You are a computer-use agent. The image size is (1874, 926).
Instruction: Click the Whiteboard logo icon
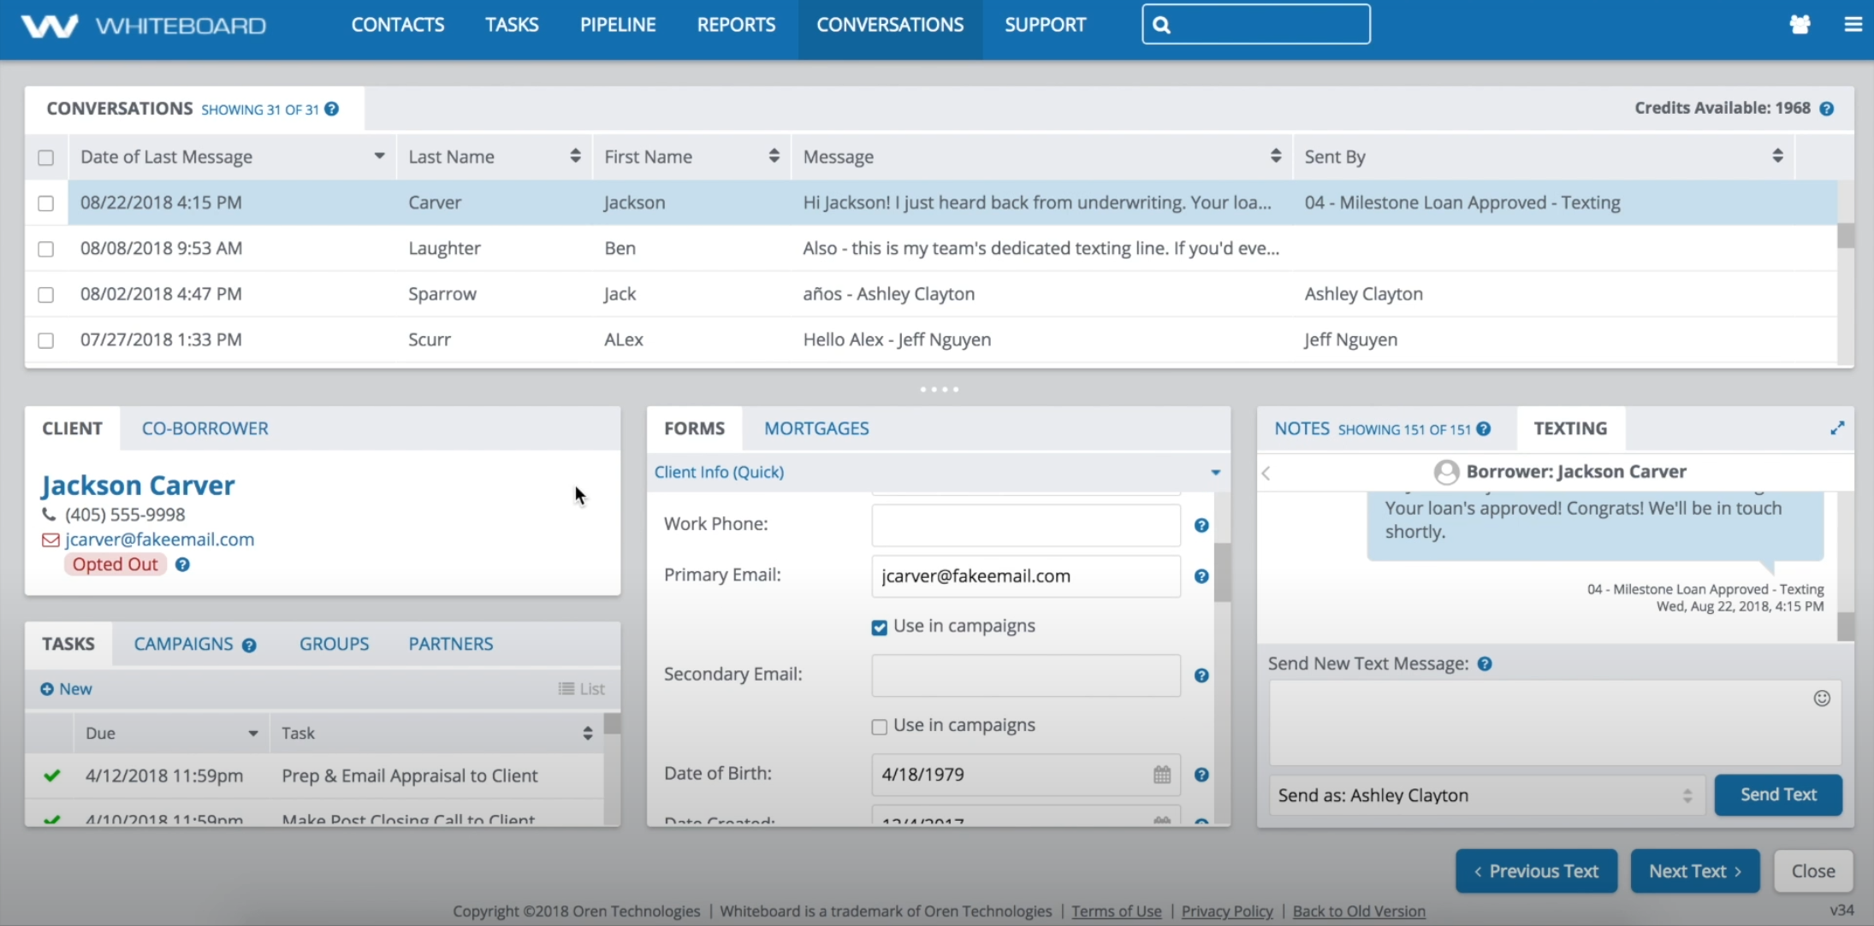50,26
